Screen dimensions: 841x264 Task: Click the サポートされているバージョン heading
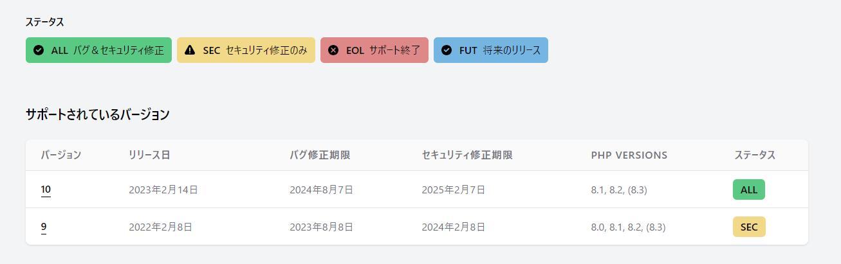[x=98, y=115]
